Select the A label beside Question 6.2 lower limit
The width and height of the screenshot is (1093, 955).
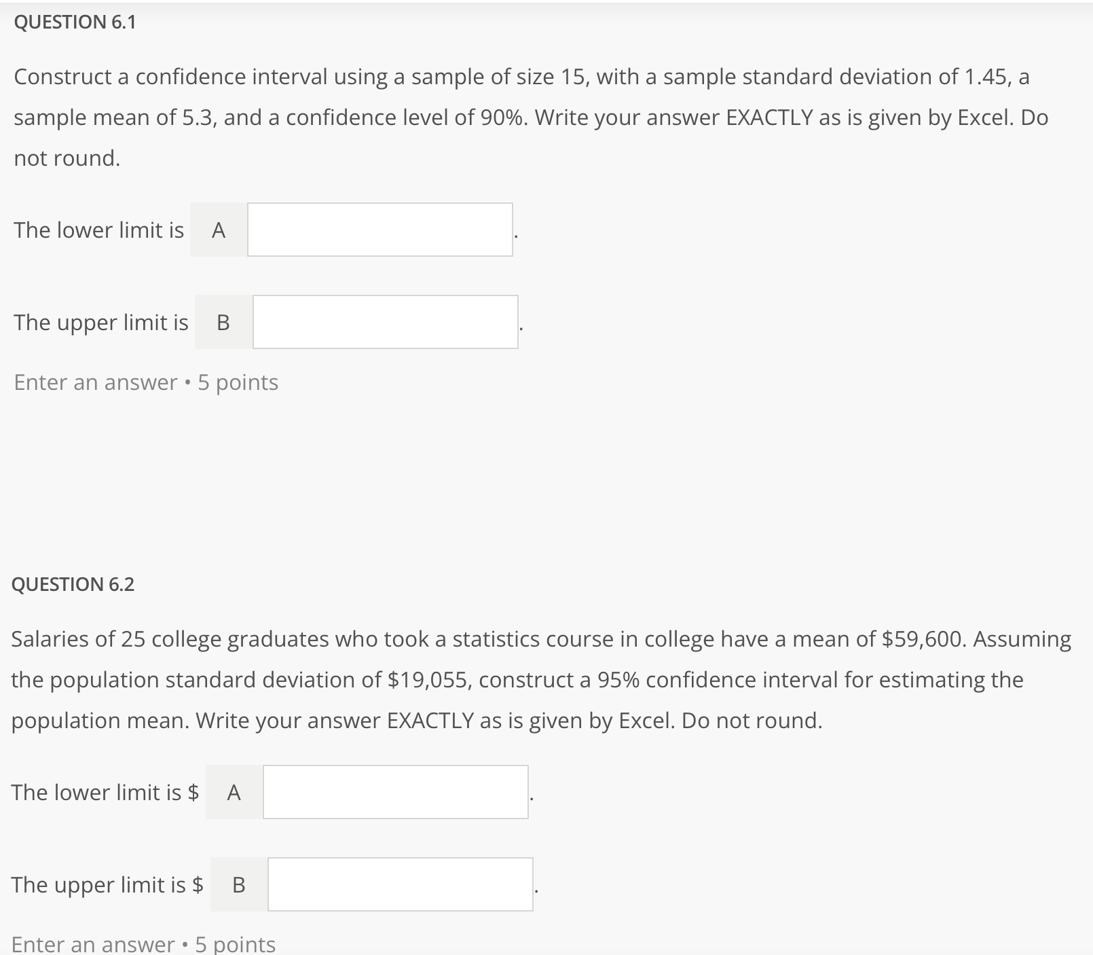click(x=234, y=791)
